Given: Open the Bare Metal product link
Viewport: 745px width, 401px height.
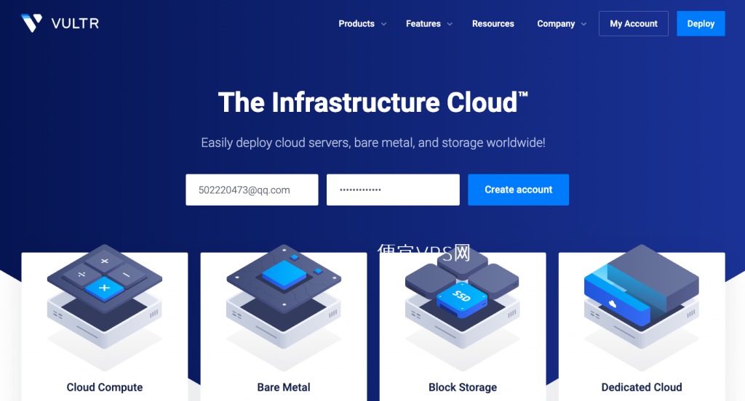Looking at the screenshot, I should pyautogui.click(x=284, y=387).
